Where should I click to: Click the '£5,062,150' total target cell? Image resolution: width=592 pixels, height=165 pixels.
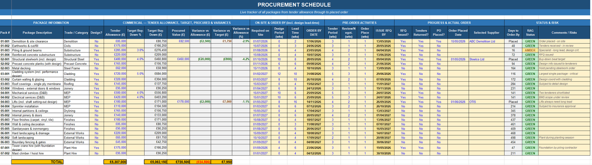(x=156, y=162)
